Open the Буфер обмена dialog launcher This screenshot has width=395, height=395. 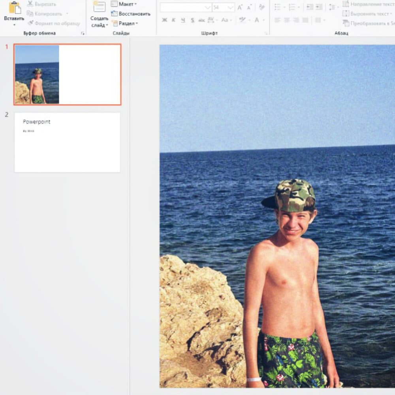coord(83,34)
